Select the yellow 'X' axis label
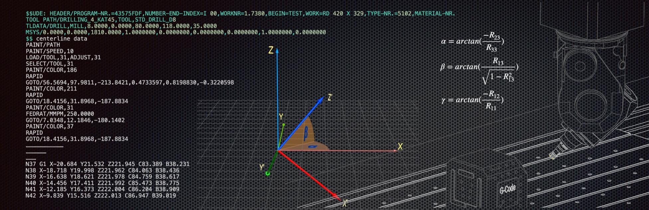This screenshot has width=649, height=210. coord(400,147)
